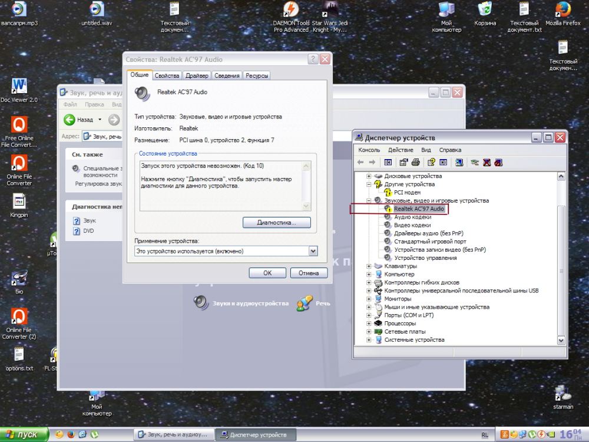Open the Речь item in control panel
Screen dimensions: 589x442
point(313,303)
